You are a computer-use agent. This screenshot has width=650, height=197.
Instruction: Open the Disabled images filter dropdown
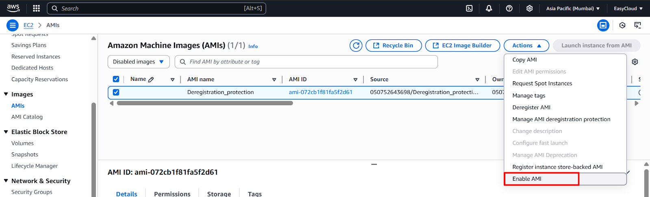click(x=139, y=62)
